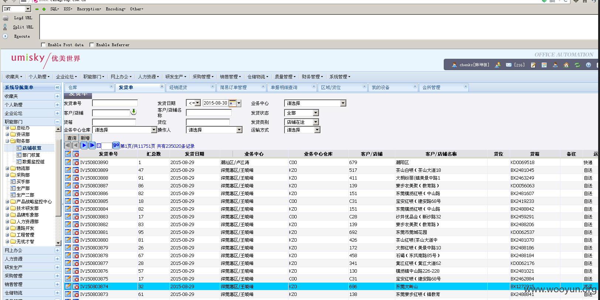Click the green download arrow beside 客户/店铺
This screenshot has height=300, width=600.
coord(134,112)
